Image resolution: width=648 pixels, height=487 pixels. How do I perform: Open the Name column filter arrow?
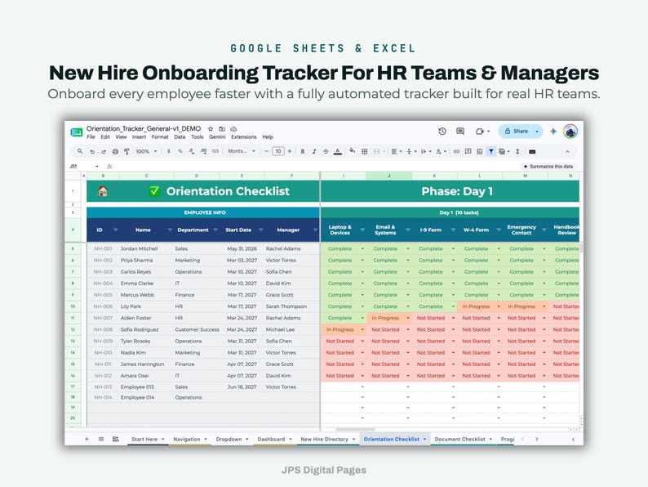[170, 230]
